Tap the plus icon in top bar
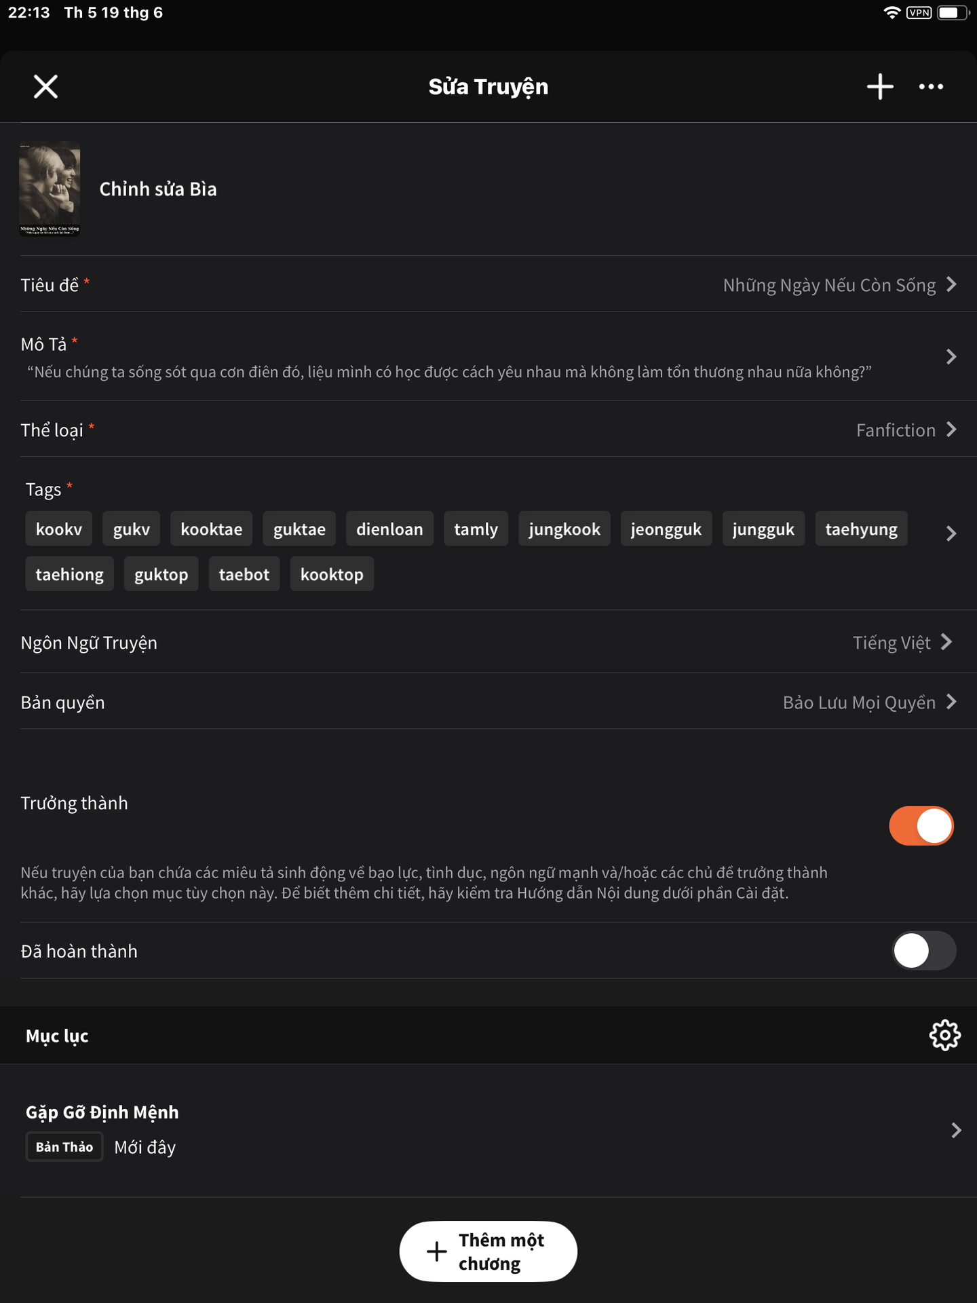 pyautogui.click(x=880, y=87)
